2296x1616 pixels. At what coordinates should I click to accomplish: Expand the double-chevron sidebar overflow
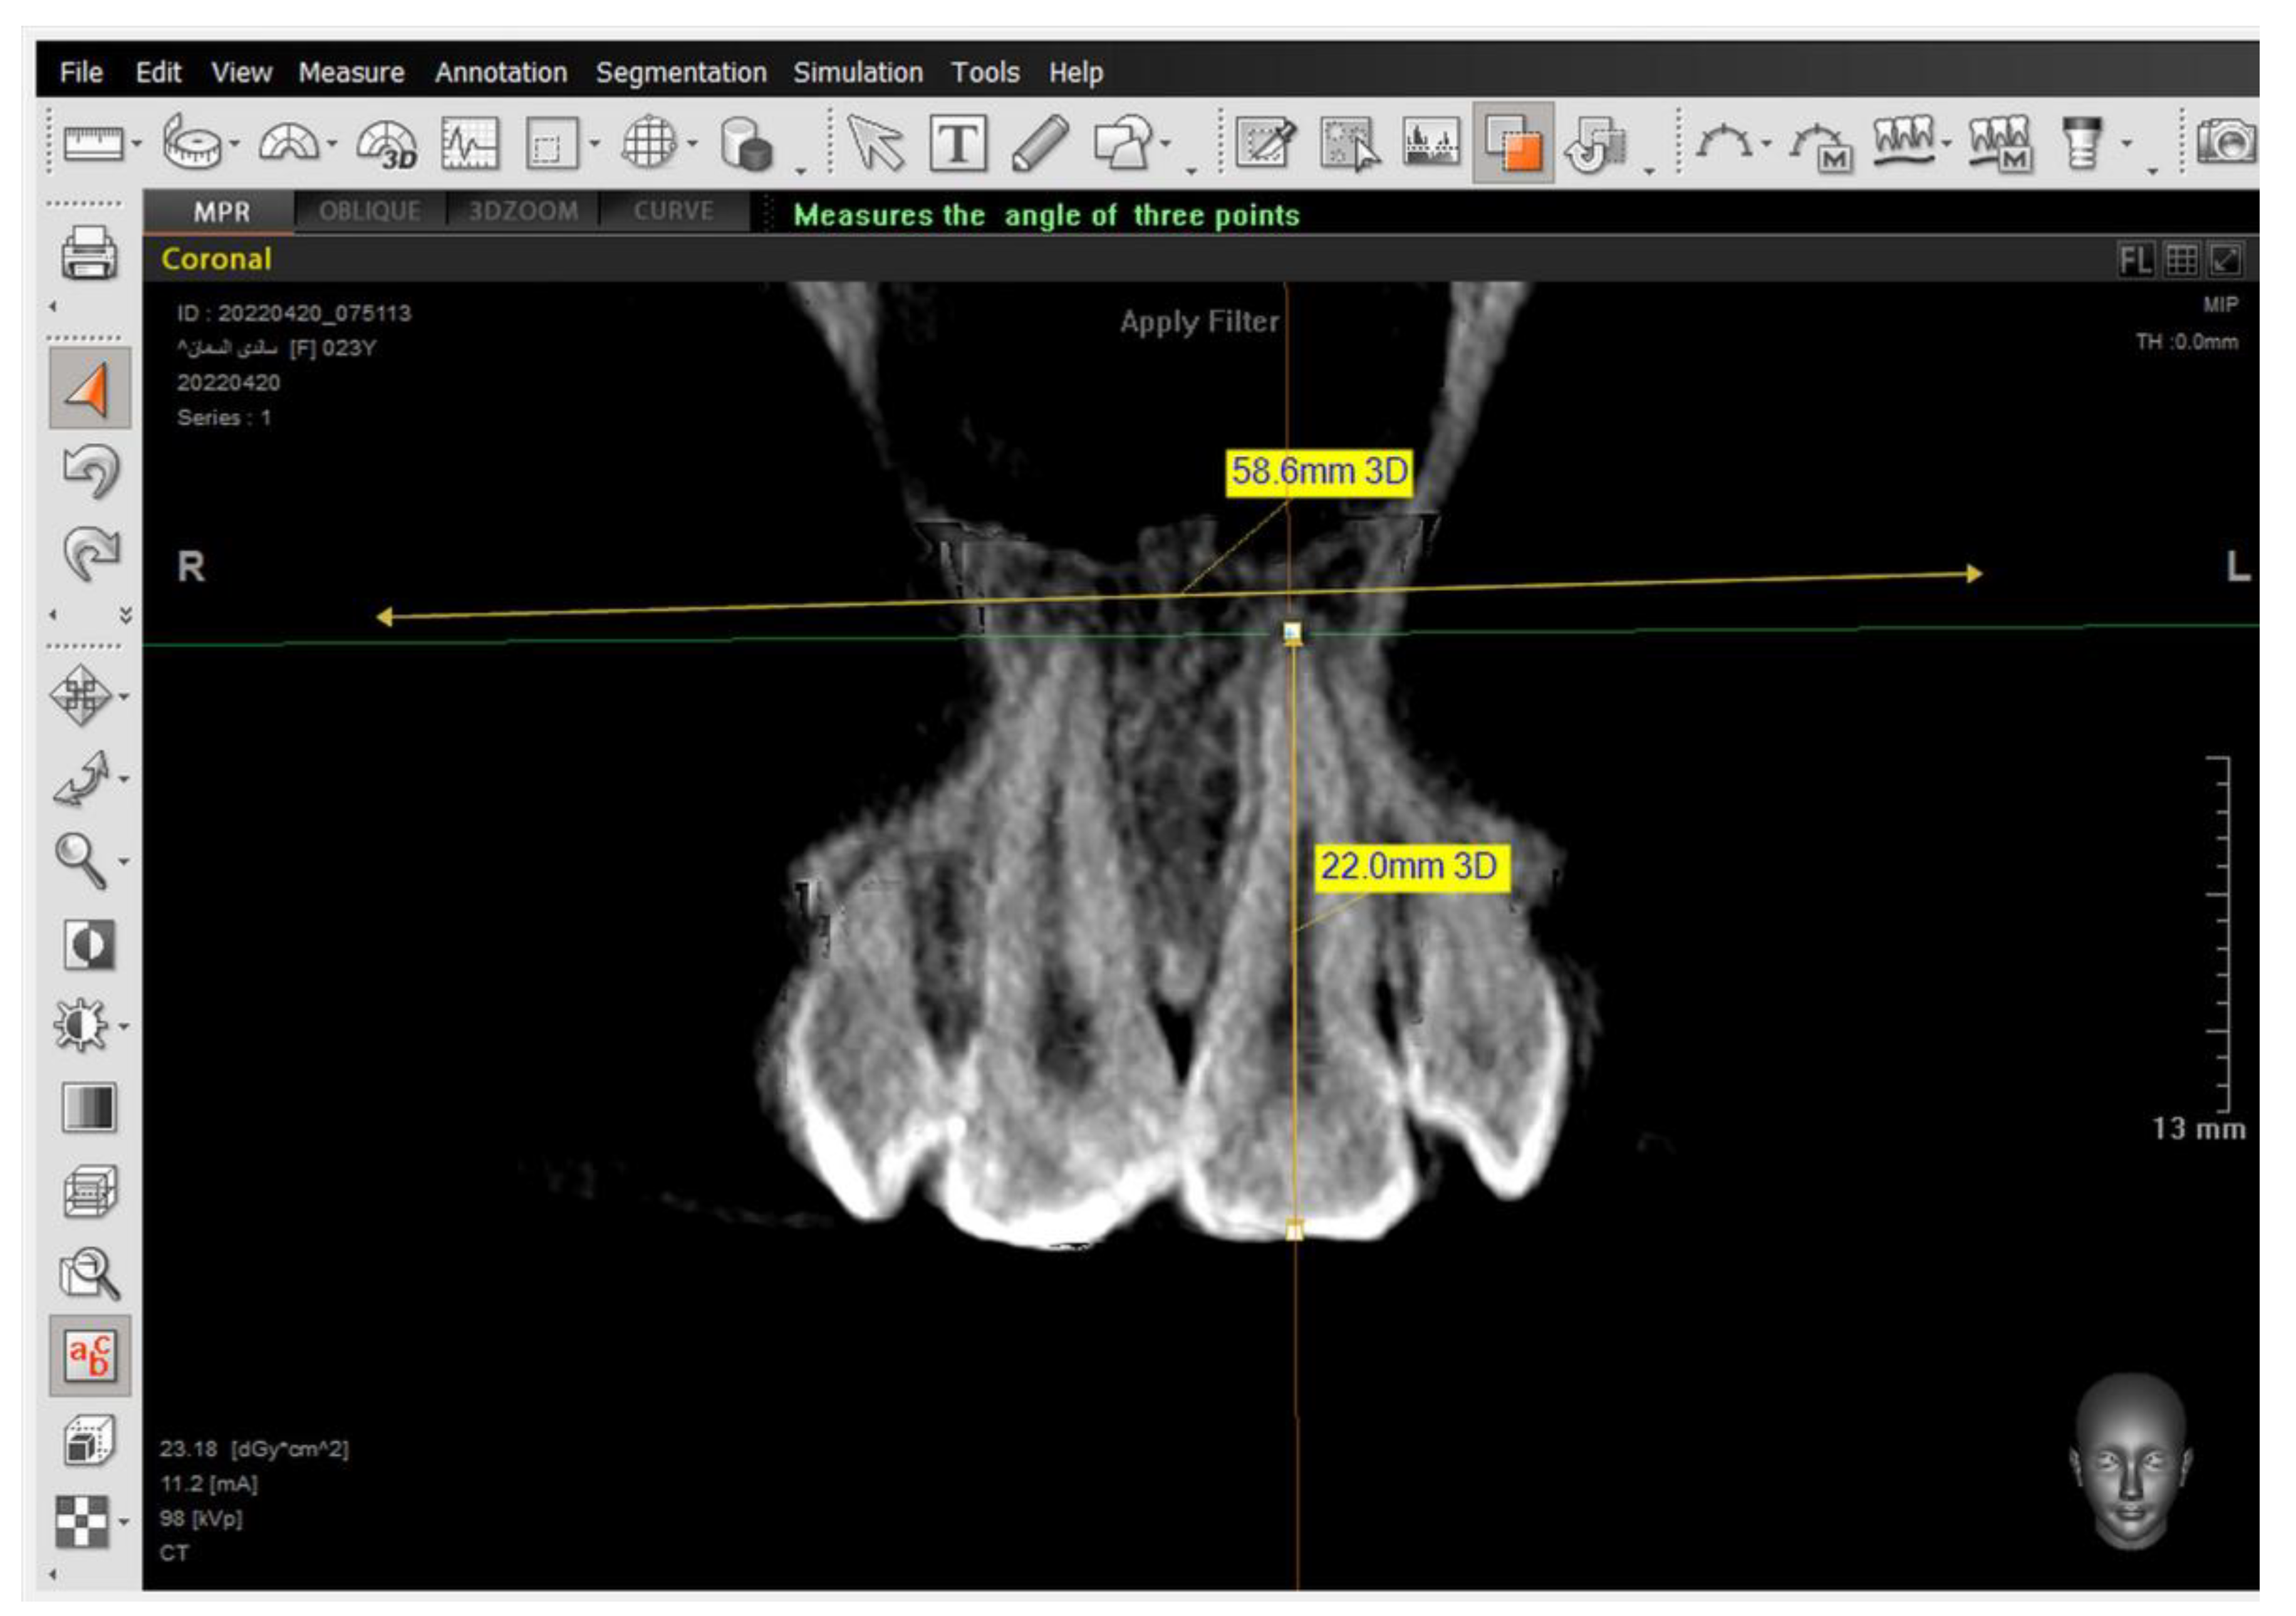(126, 615)
